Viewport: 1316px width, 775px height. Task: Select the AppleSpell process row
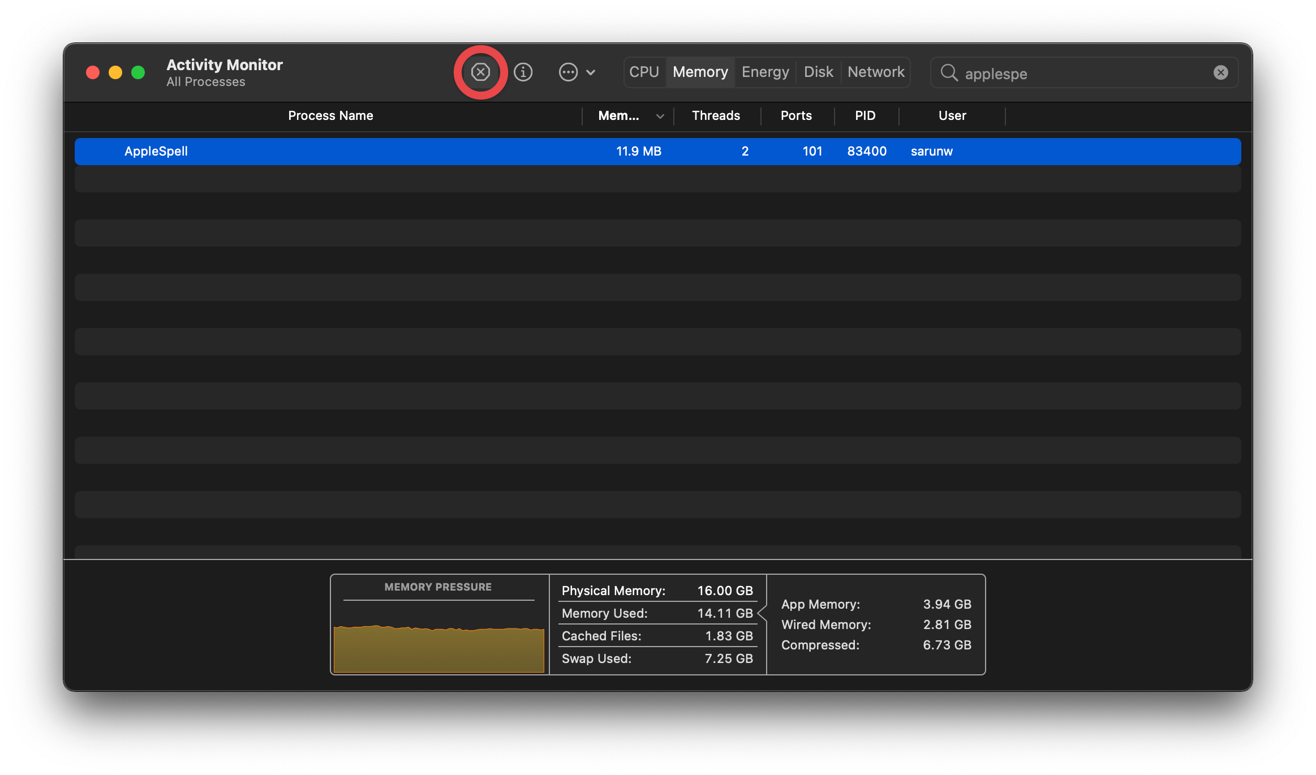point(156,151)
